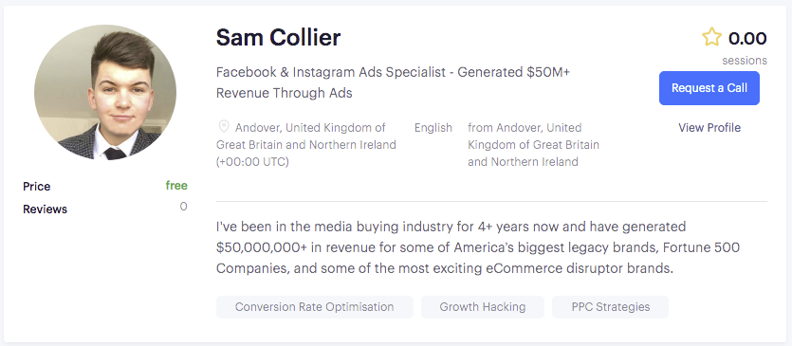792x346 pixels.
Task: Click the Andover location with UTC offset
Action: pyautogui.click(x=306, y=145)
